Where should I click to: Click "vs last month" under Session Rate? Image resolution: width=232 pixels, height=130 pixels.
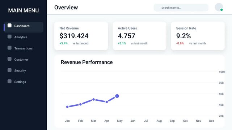click(x=198, y=43)
